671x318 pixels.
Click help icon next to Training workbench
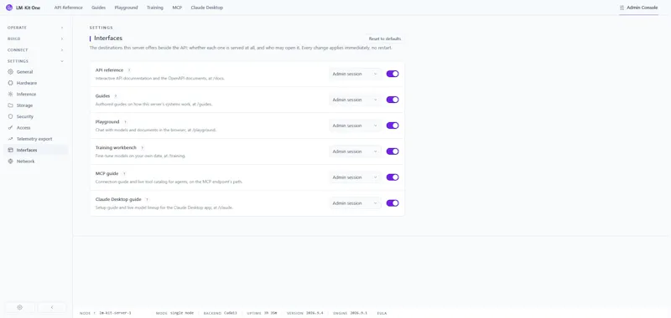pyautogui.click(x=142, y=147)
